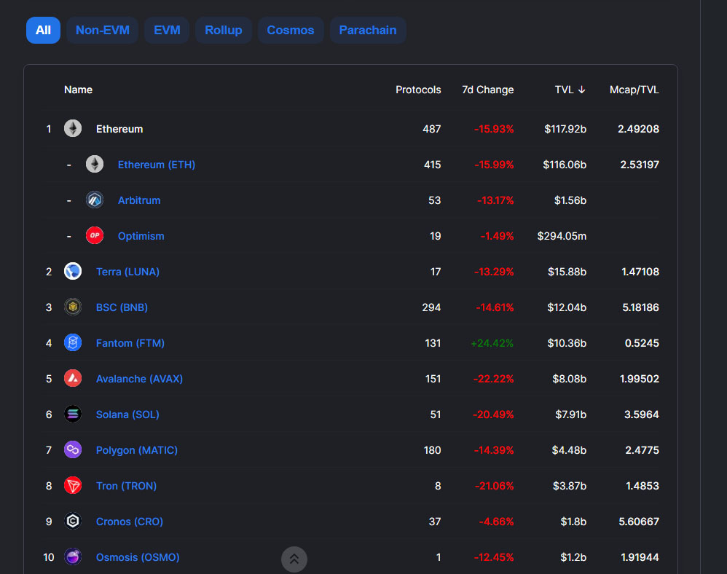Open the Cosmos filter tab
The image size is (727, 574).
[x=291, y=30]
